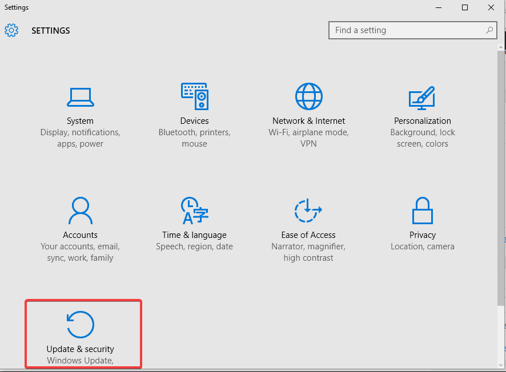Open the Update & security refresh icon

[x=81, y=324]
